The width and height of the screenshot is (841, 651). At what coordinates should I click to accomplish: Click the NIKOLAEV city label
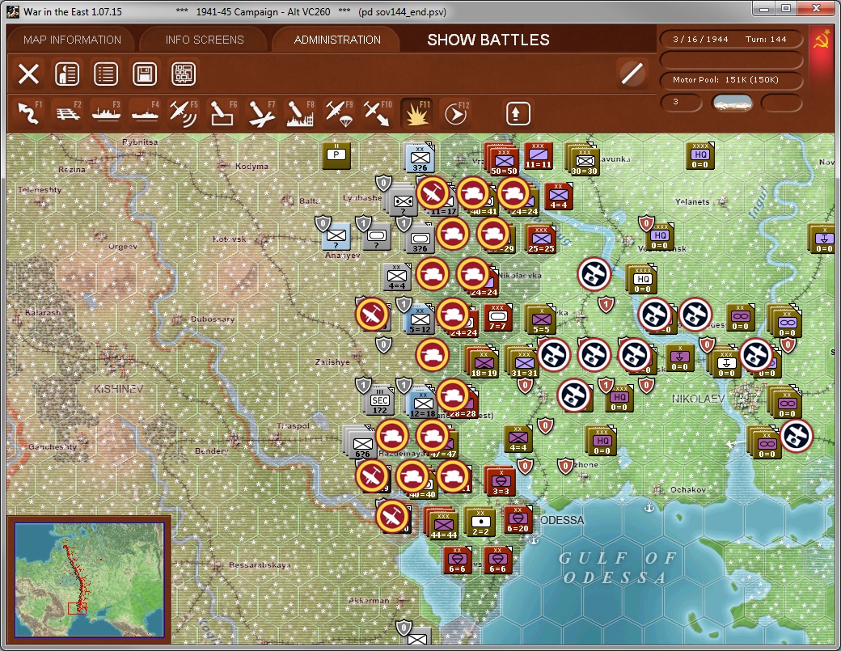tap(699, 399)
